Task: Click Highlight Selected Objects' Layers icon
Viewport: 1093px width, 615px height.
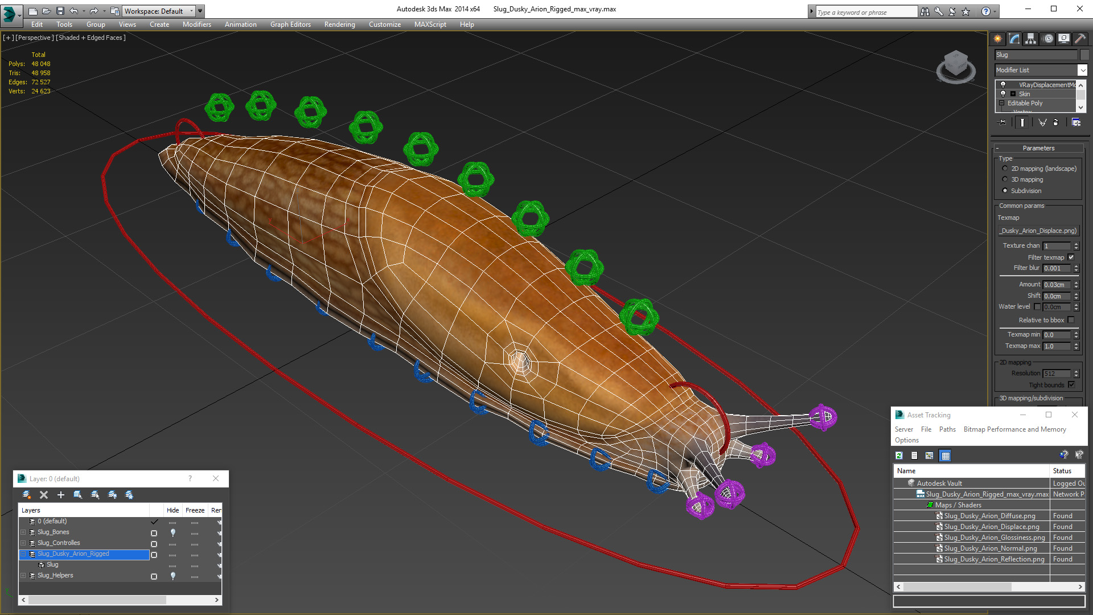Action: click(95, 495)
